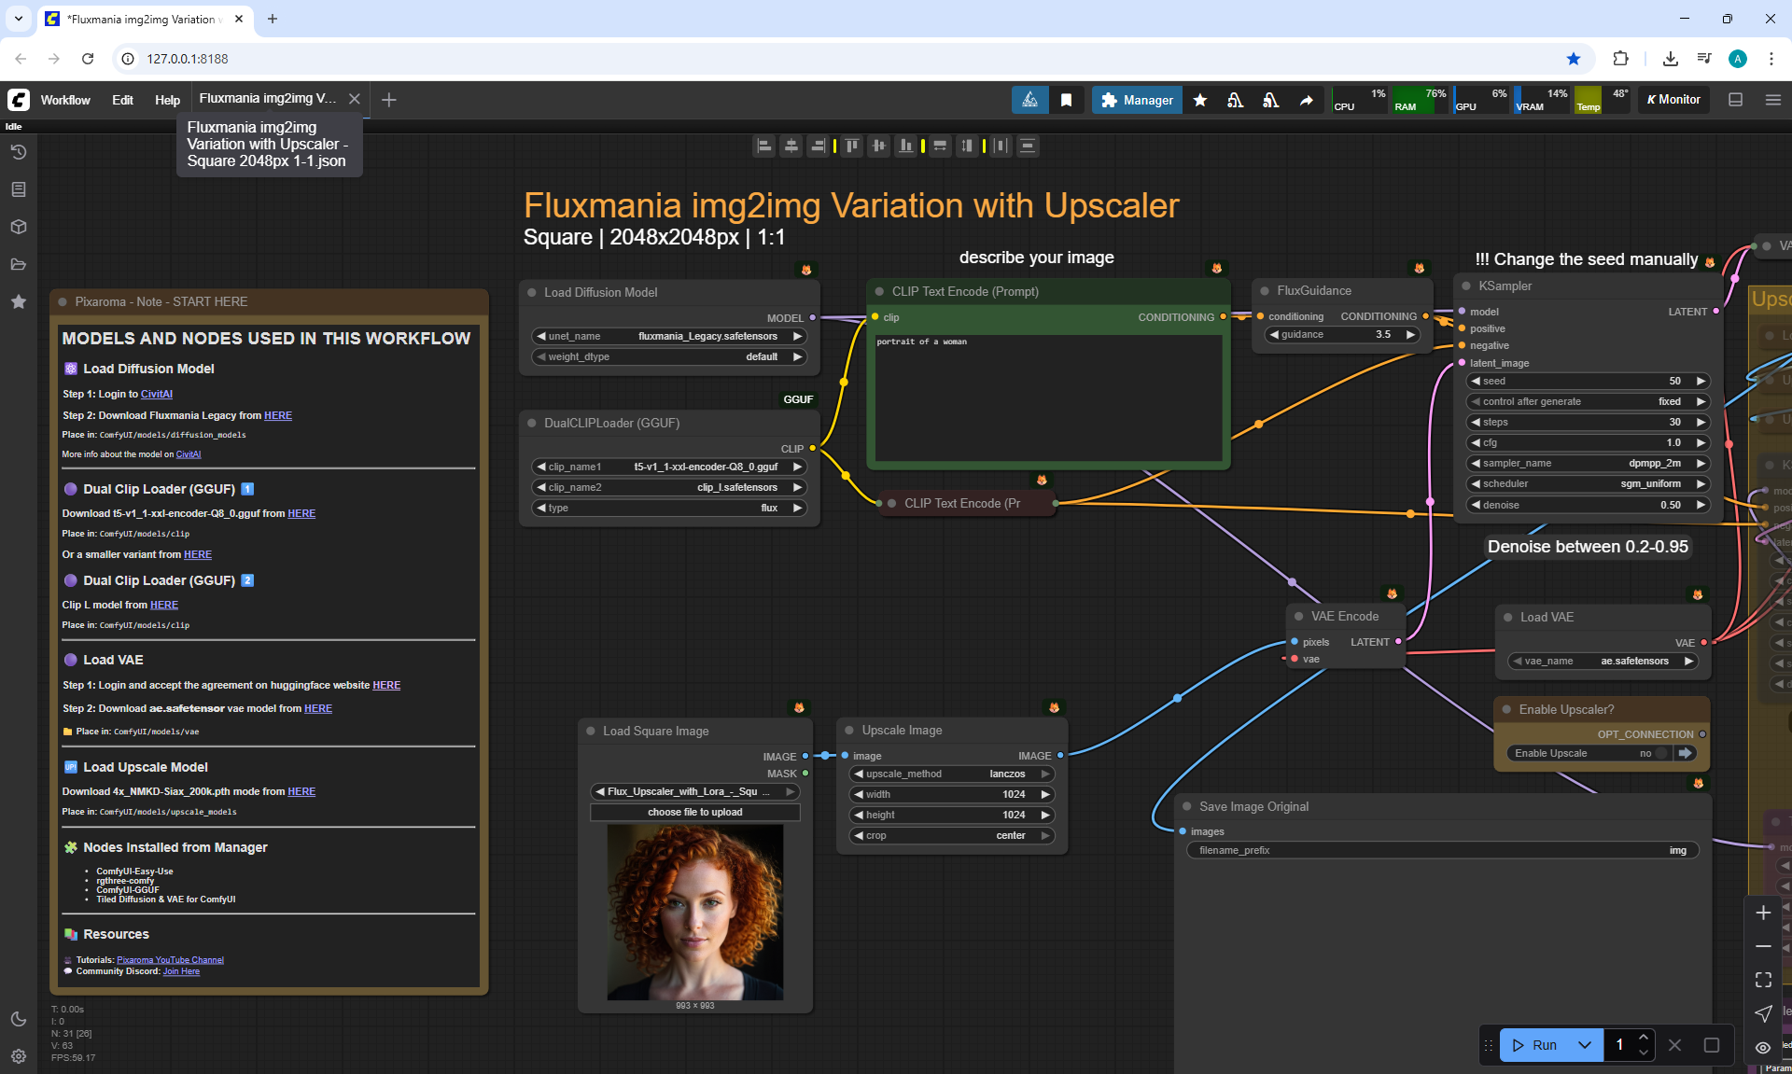
Task: Click the Fit View canvas icon
Action: pyautogui.click(x=1763, y=980)
